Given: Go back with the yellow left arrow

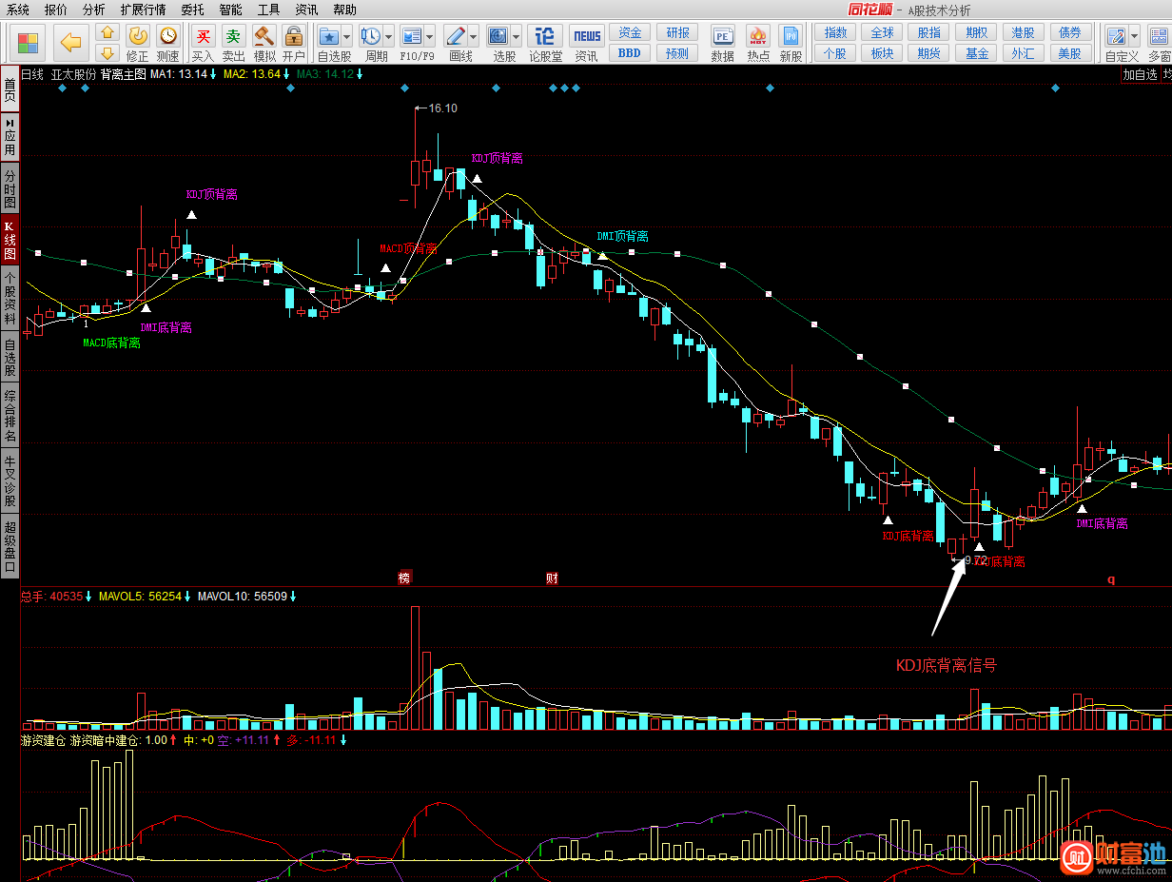Looking at the screenshot, I should [x=70, y=43].
